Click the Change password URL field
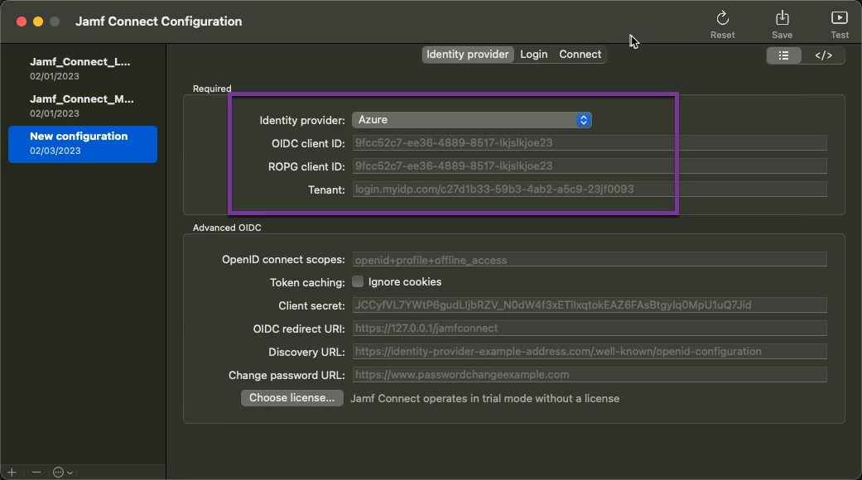Viewport: 862px width, 480px height. 590,375
